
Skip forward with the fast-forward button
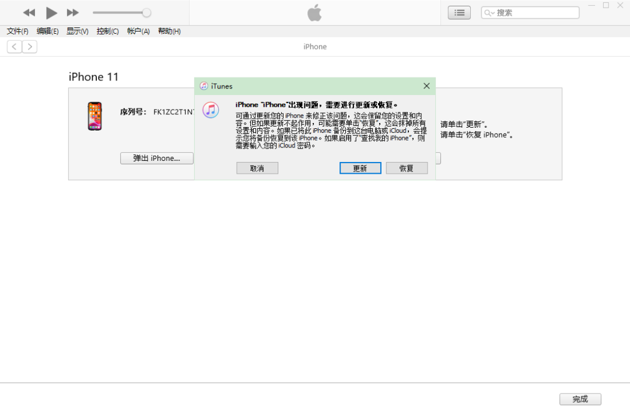(x=73, y=13)
